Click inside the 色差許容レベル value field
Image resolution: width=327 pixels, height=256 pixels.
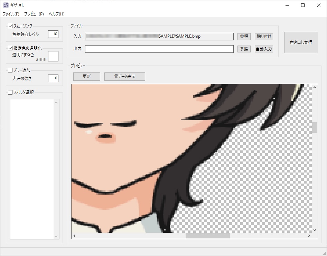click(x=53, y=34)
